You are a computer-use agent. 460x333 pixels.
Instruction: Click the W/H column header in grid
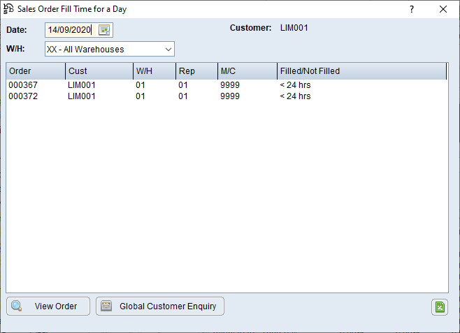click(154, 71)
